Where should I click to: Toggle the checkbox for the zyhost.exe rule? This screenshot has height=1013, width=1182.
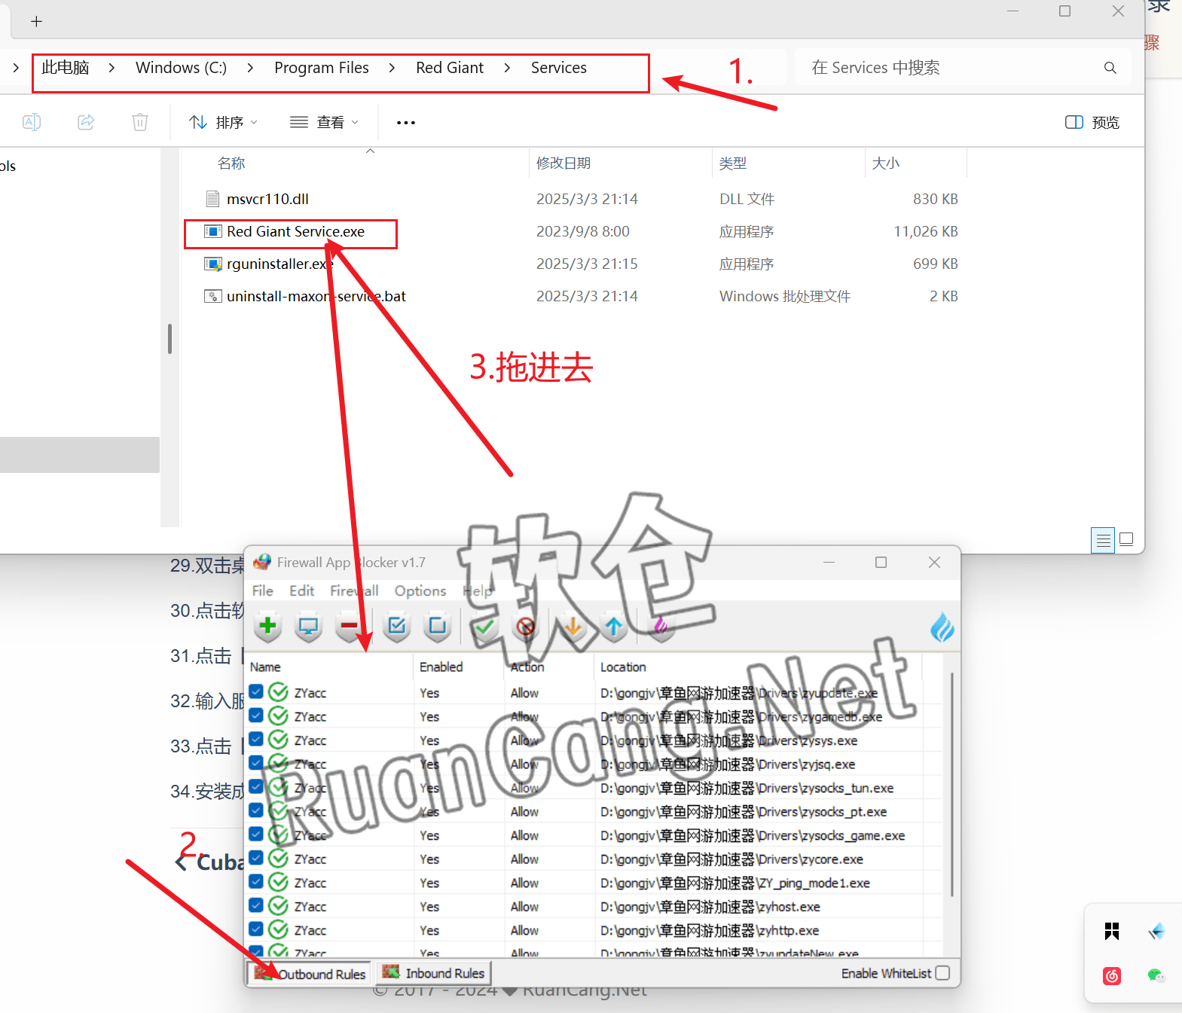click(x=256, y=905)
